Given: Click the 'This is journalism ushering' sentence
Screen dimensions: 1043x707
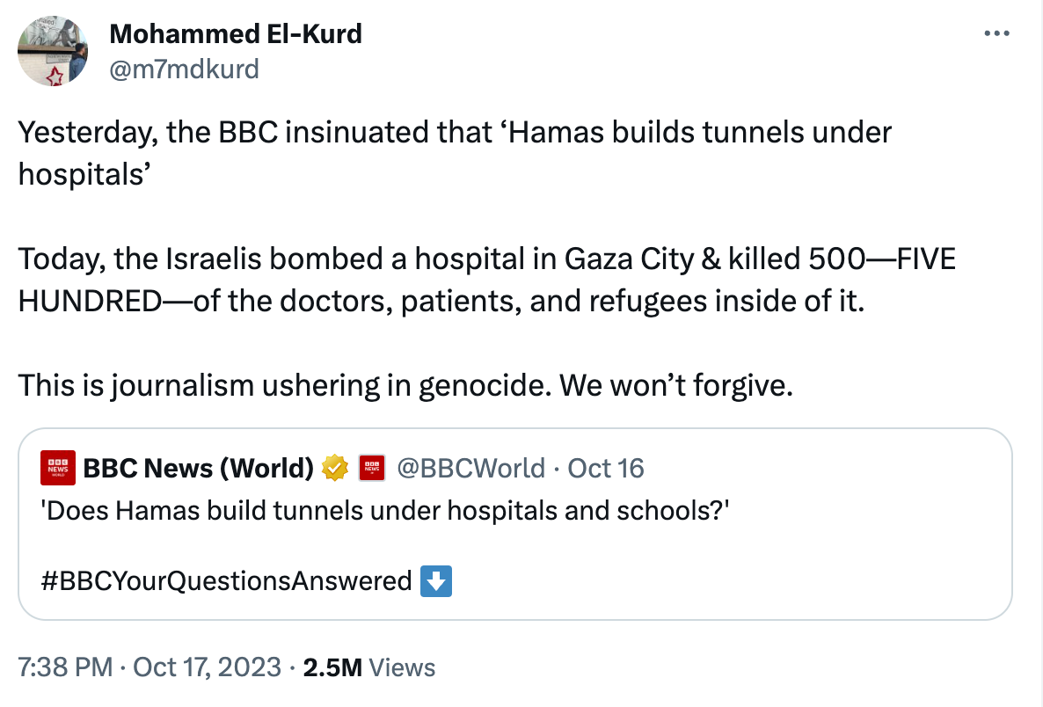Looking at the screenshot, I should click(x=405, y=385).
